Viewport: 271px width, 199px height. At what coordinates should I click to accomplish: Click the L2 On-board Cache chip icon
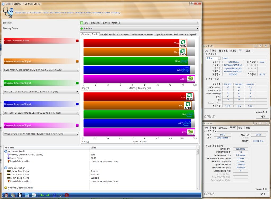point(8,174)
